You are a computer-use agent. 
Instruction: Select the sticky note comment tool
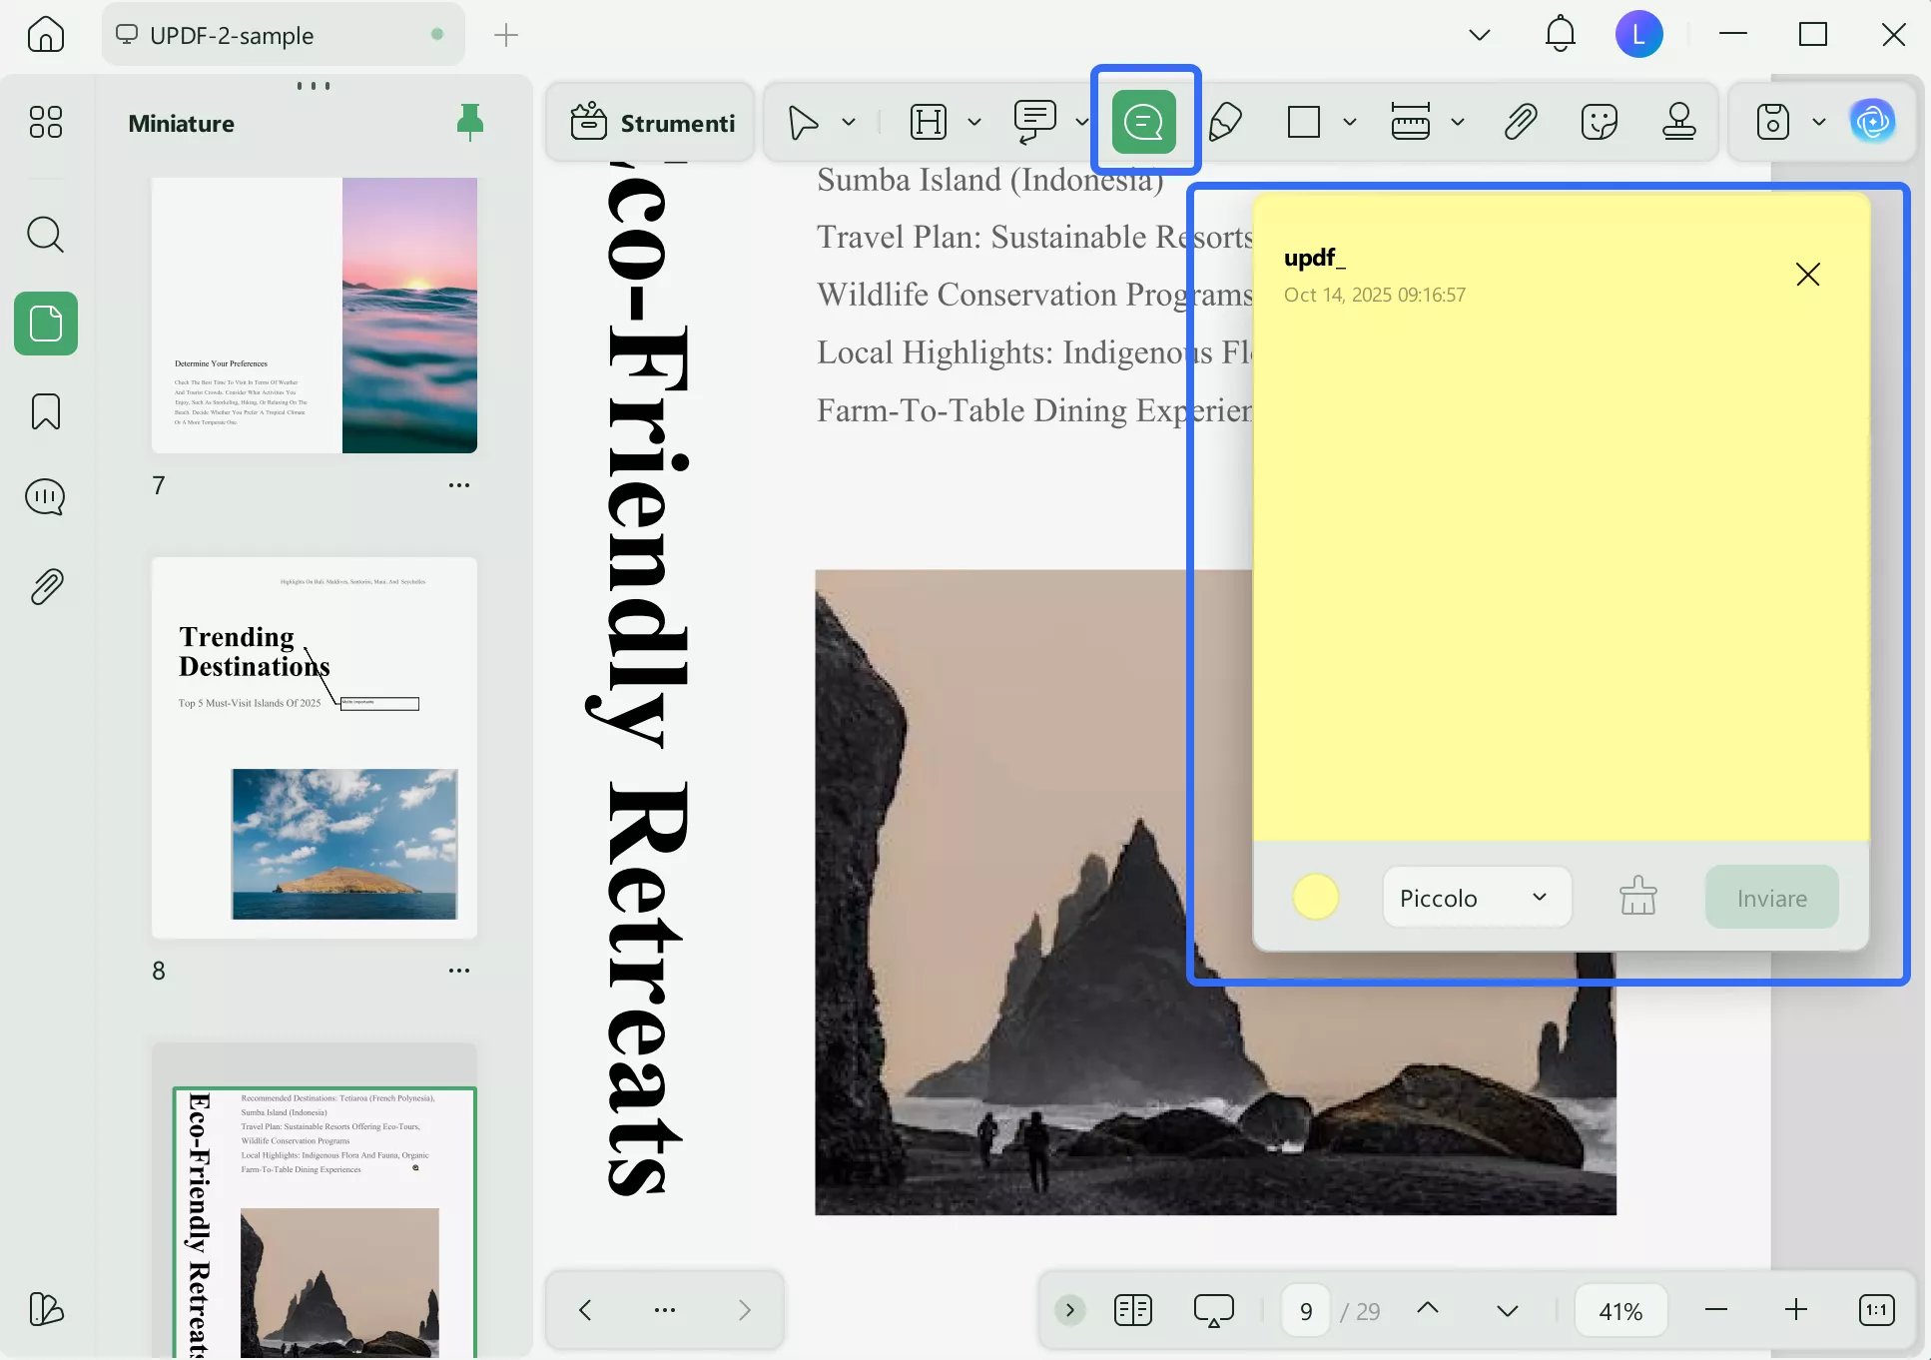coord(1144,122)
